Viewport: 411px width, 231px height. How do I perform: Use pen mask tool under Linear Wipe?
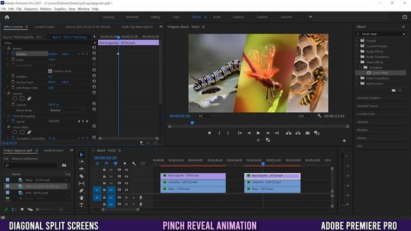click(x=29, y=132)
